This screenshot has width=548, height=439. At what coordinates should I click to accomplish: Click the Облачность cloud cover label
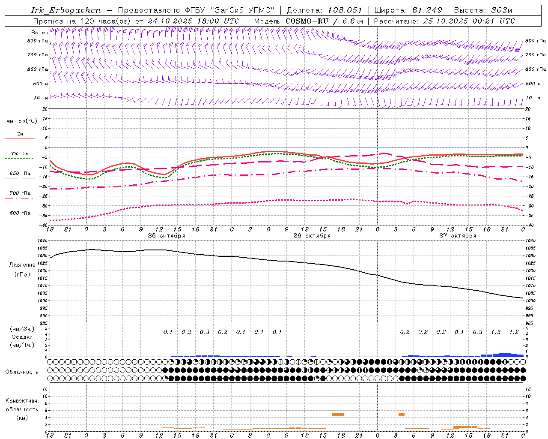[x=22, y=372]
